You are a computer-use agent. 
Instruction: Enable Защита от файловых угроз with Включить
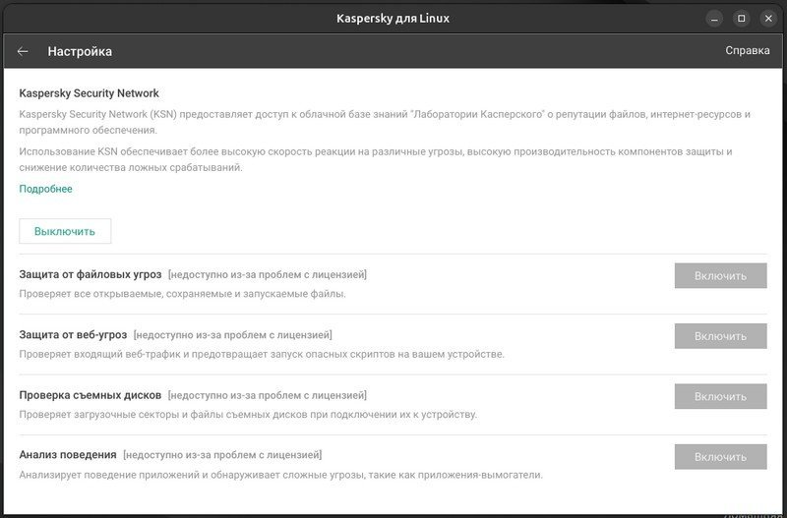click(x=720, y=275)
